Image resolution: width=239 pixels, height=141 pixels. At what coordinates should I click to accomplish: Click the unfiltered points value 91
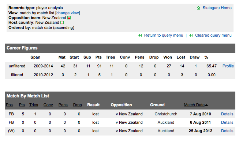click(x=99, y=66)
